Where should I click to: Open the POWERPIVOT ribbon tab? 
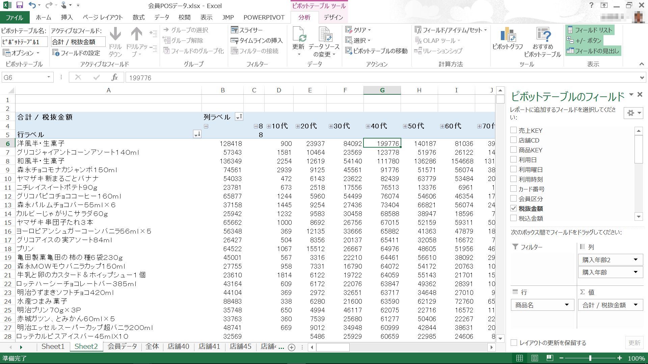tap(264, 17)
